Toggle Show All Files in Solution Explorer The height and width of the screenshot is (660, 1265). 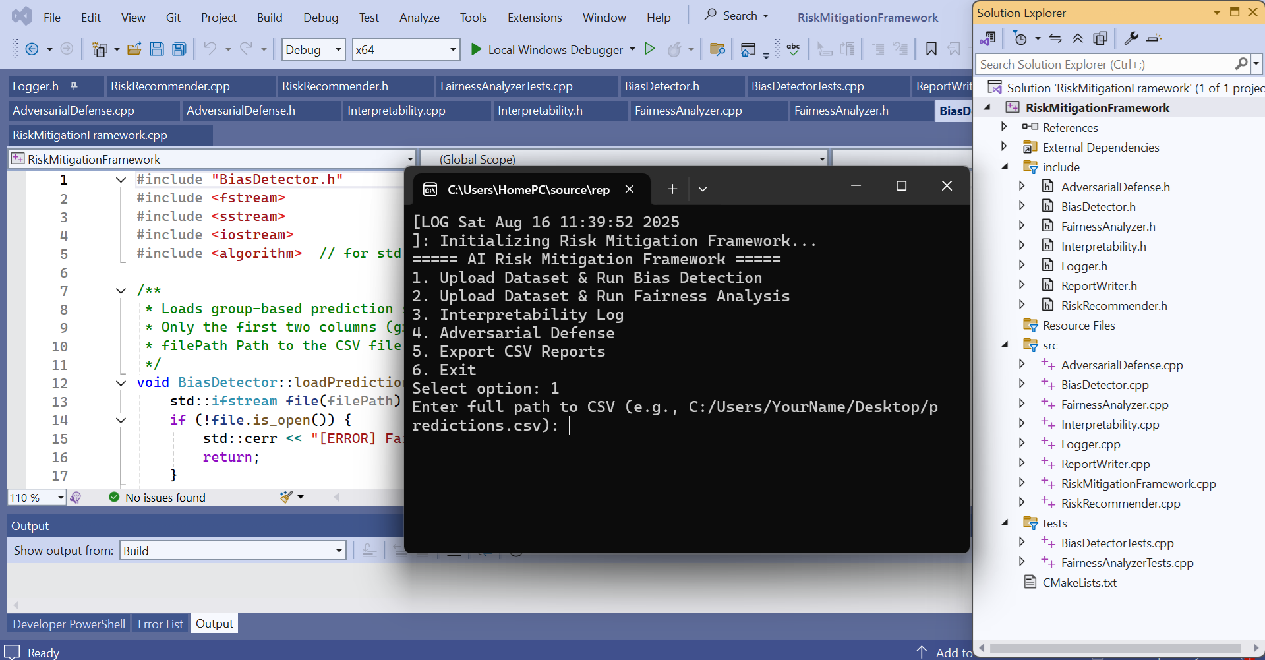pos(1100,38)
